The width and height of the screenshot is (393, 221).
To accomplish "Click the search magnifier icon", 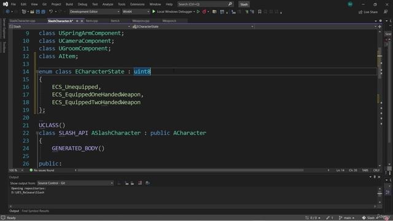I will click(230, 4).
